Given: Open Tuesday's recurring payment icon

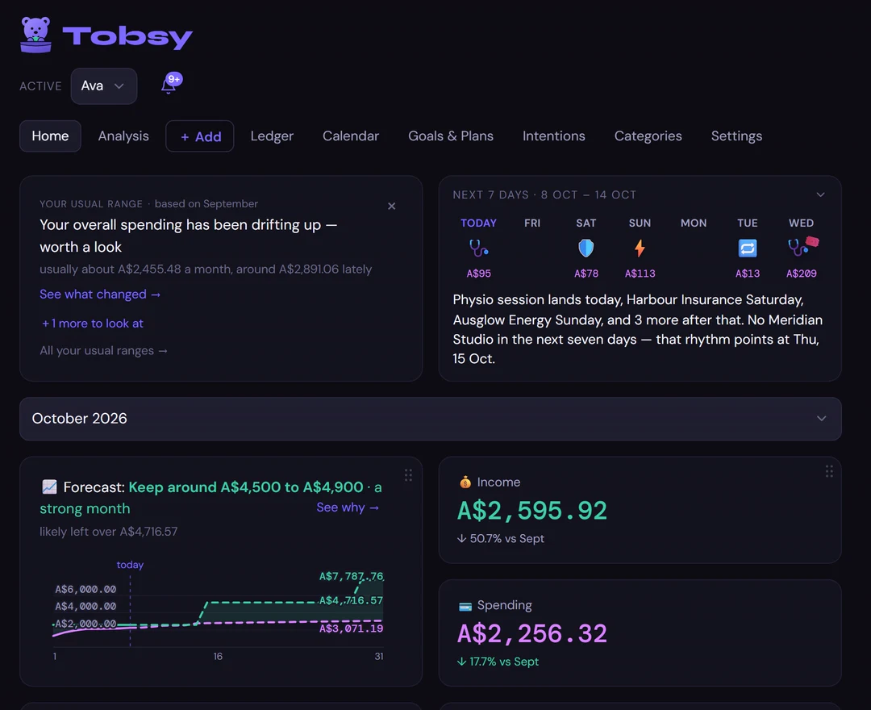Looking at the screenshot, I should (748, 248).
